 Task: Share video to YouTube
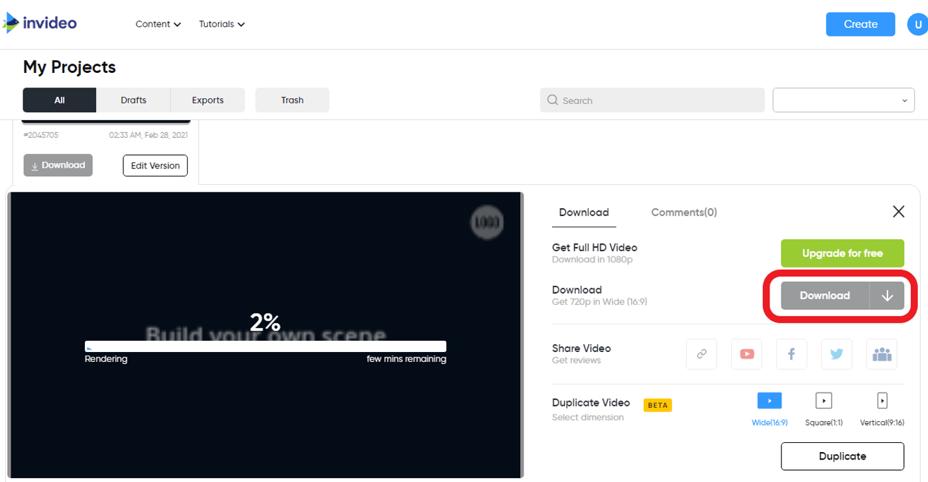(746, 354)
